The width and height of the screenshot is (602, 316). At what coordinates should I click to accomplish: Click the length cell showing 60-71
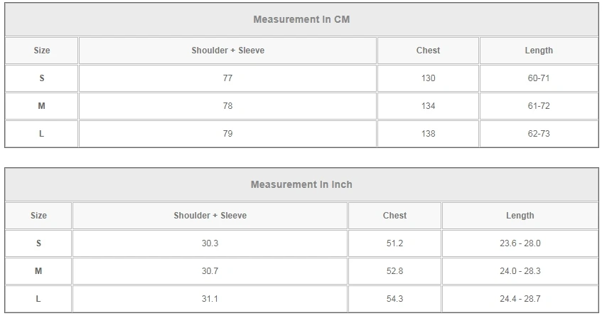539,78
